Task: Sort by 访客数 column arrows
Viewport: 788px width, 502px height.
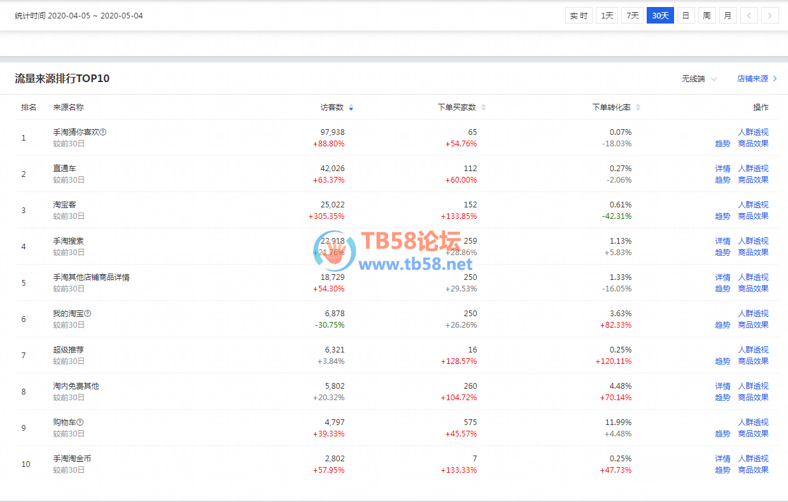Action: (351, 108)
